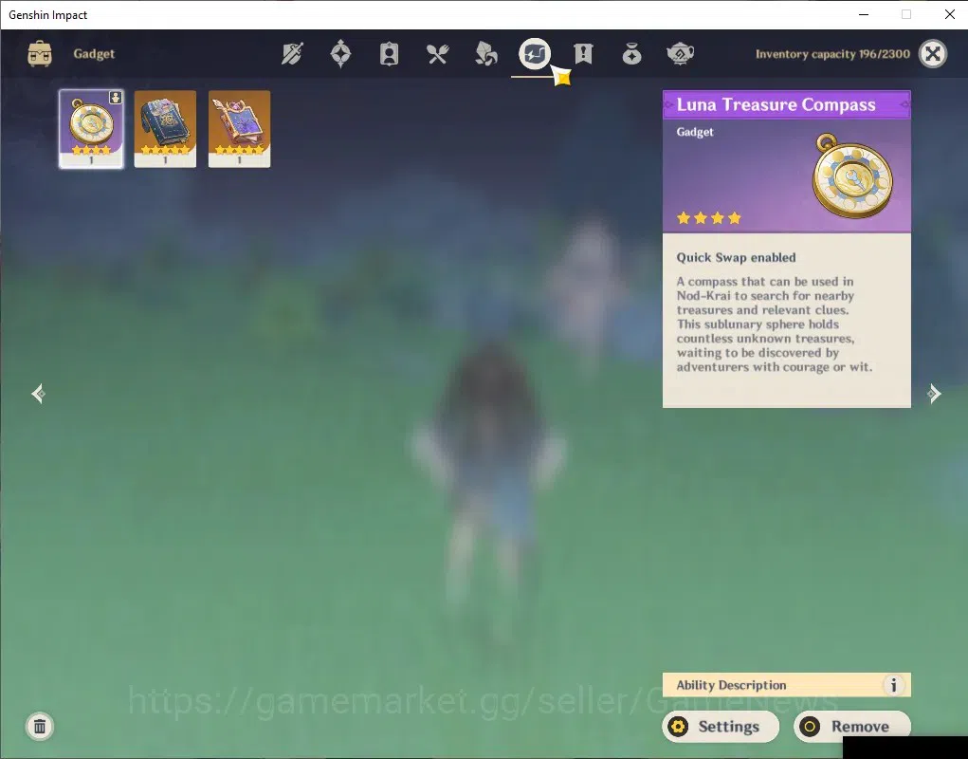The image size is (968, 759).
Task: Select the Gadget inventory tab
Action: [535, 54]
